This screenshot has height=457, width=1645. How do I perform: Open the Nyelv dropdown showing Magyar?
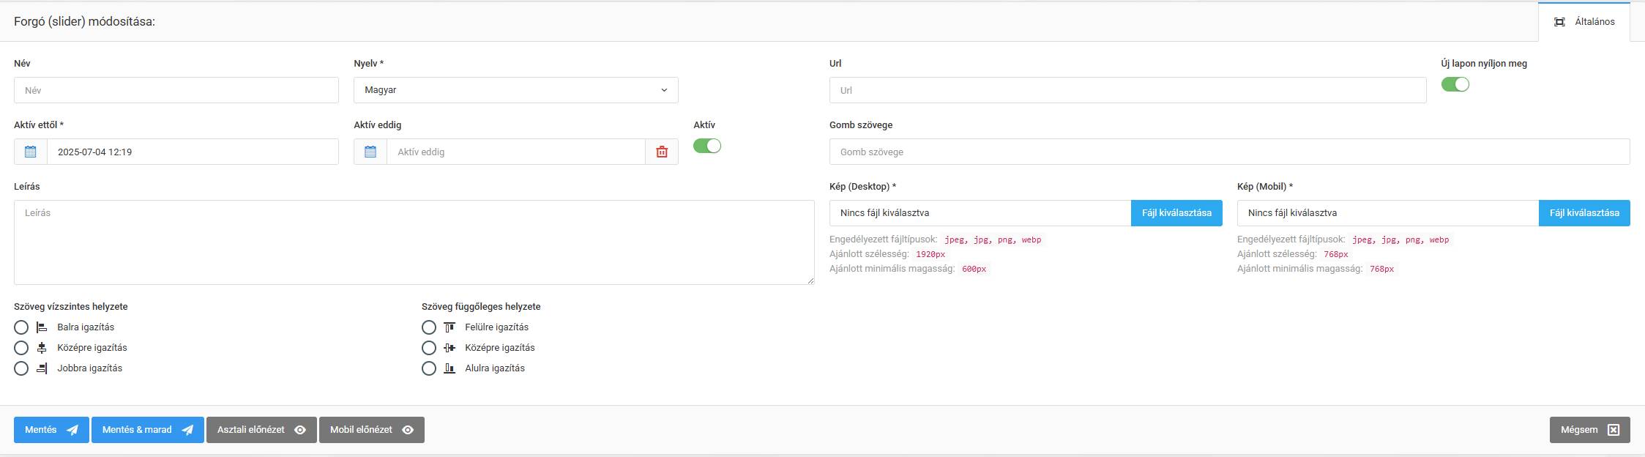(515, 90)
